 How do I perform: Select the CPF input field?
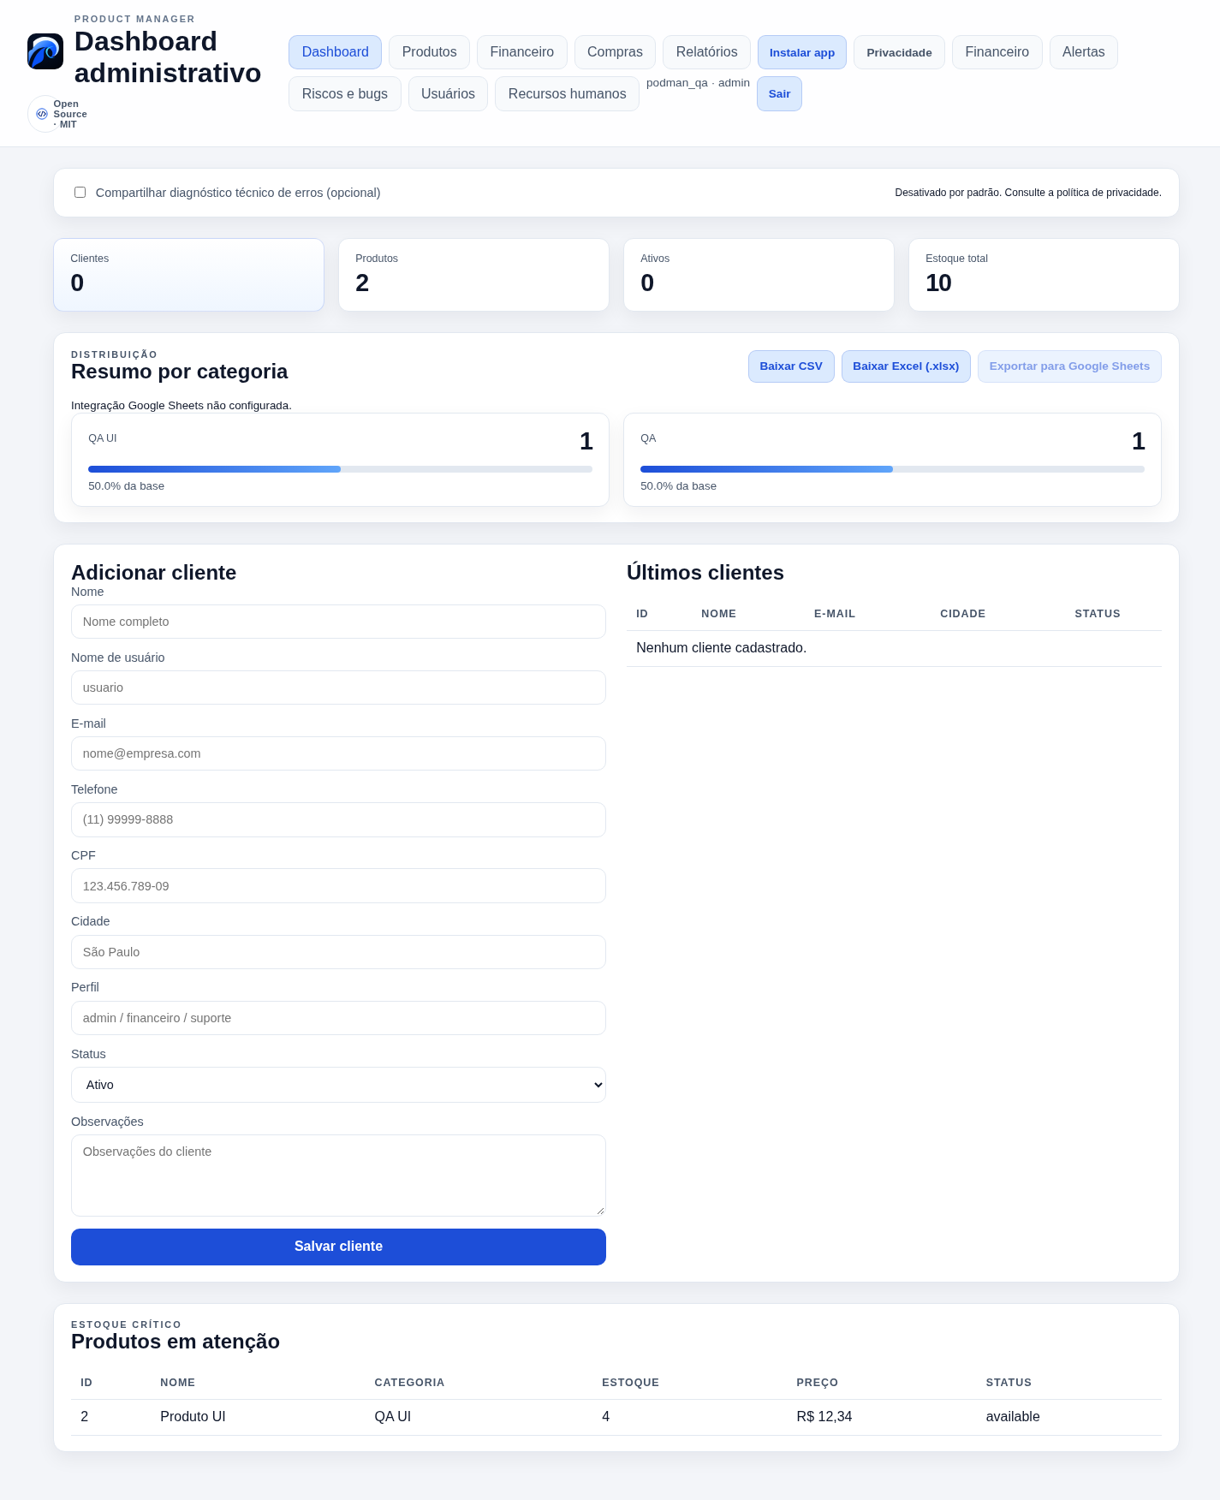(338, 886)
